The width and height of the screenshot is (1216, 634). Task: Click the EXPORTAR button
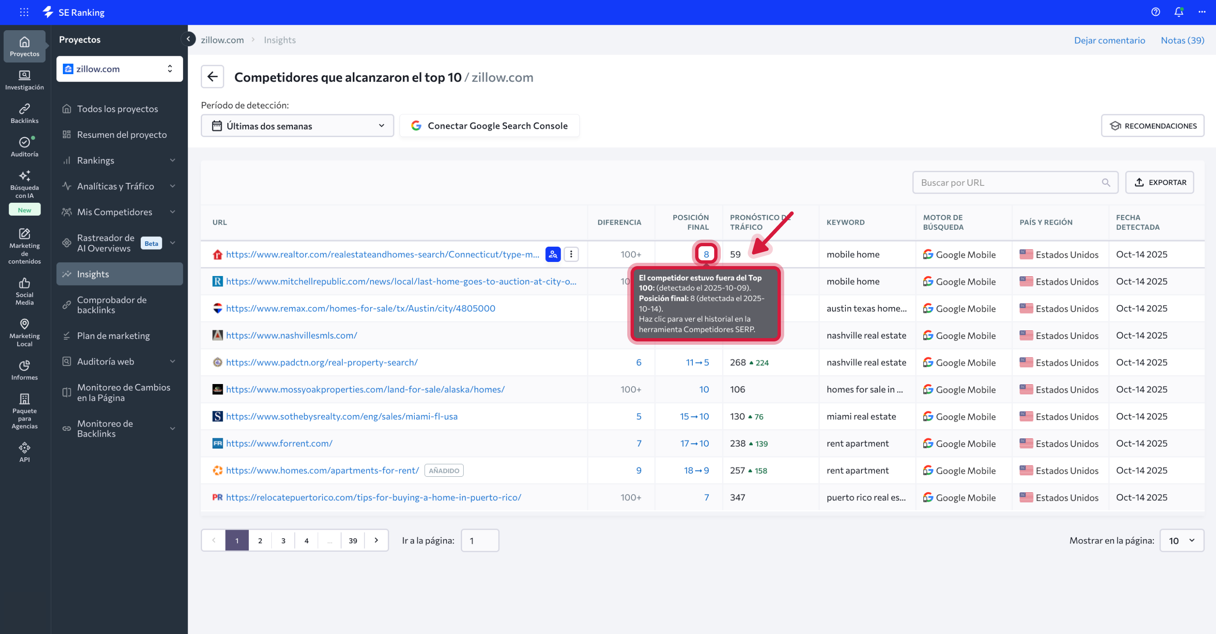pos(1159,183)
